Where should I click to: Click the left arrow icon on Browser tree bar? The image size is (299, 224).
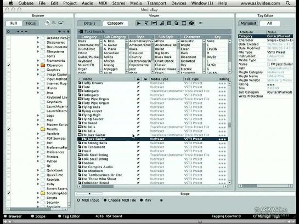(59, 31)
